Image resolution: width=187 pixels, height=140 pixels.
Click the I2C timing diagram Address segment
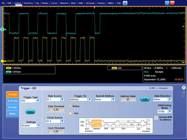pos(97,124)
